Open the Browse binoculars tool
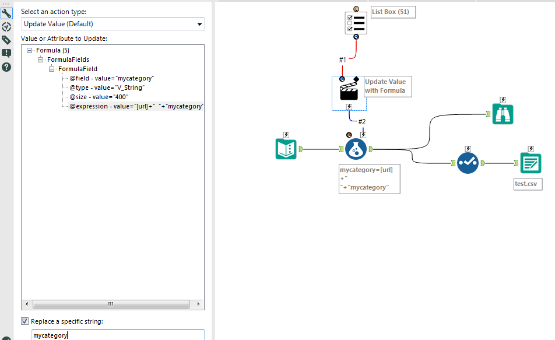The image size is (555, 340). (503, 114)
